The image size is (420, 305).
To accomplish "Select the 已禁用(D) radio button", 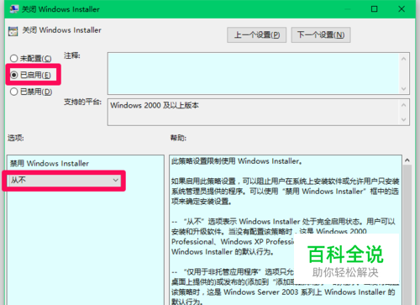I will (x=31, y=92).
